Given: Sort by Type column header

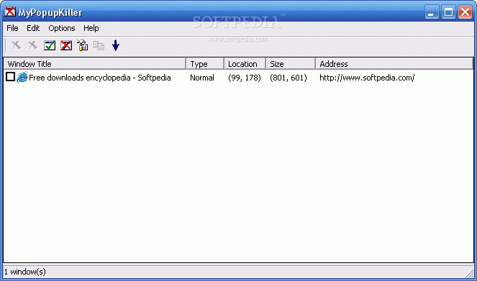Looking at the screenshot, I should pos(205,64).
